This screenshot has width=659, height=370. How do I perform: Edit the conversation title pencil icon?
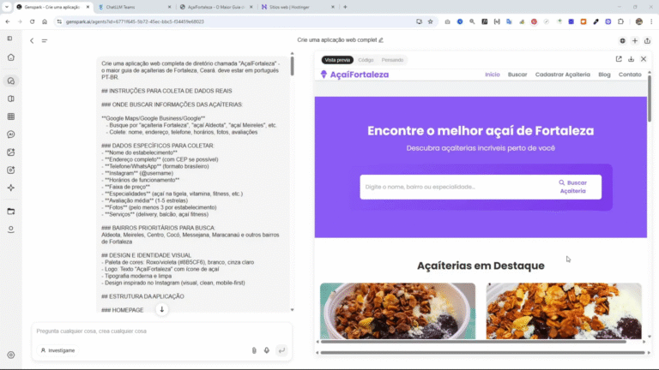(381, 40)
